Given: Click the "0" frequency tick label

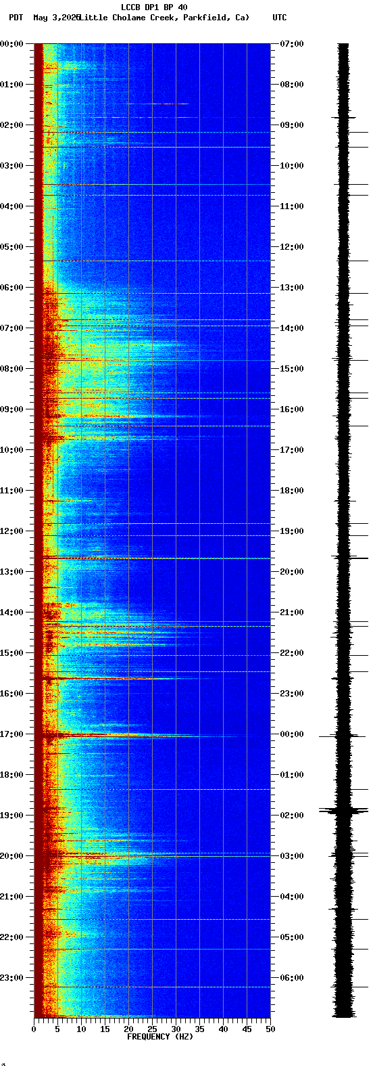Looking at the screenshot, I should tap(34, 1029).
